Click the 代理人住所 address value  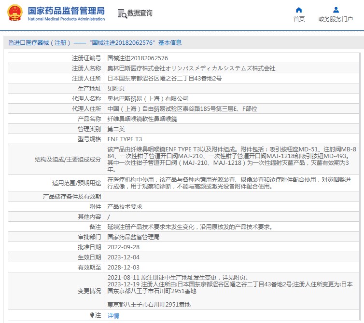[182, 109]
